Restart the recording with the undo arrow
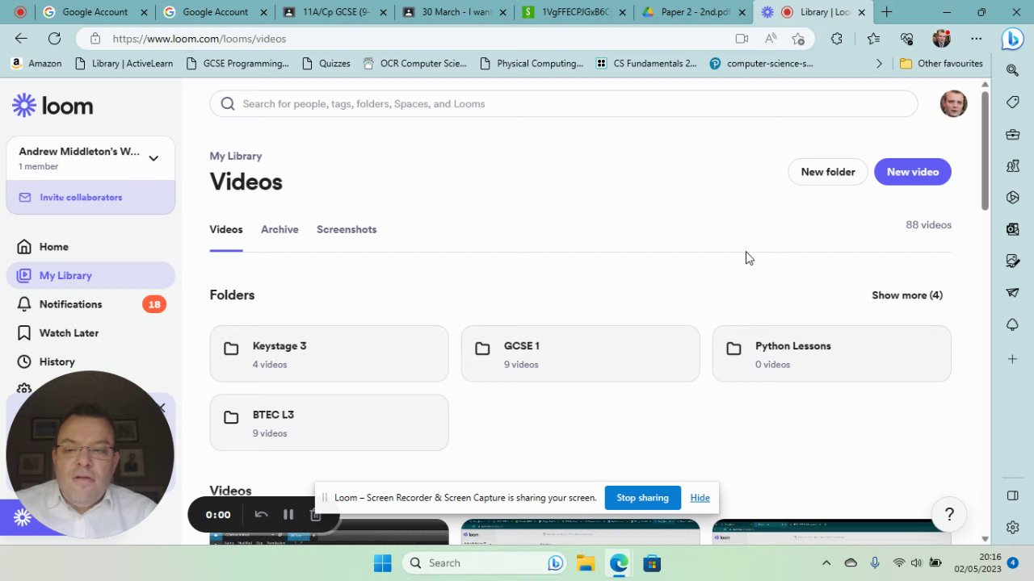Screen dimensions: 1034x581 pyautogui.click(x=261, y=515)
